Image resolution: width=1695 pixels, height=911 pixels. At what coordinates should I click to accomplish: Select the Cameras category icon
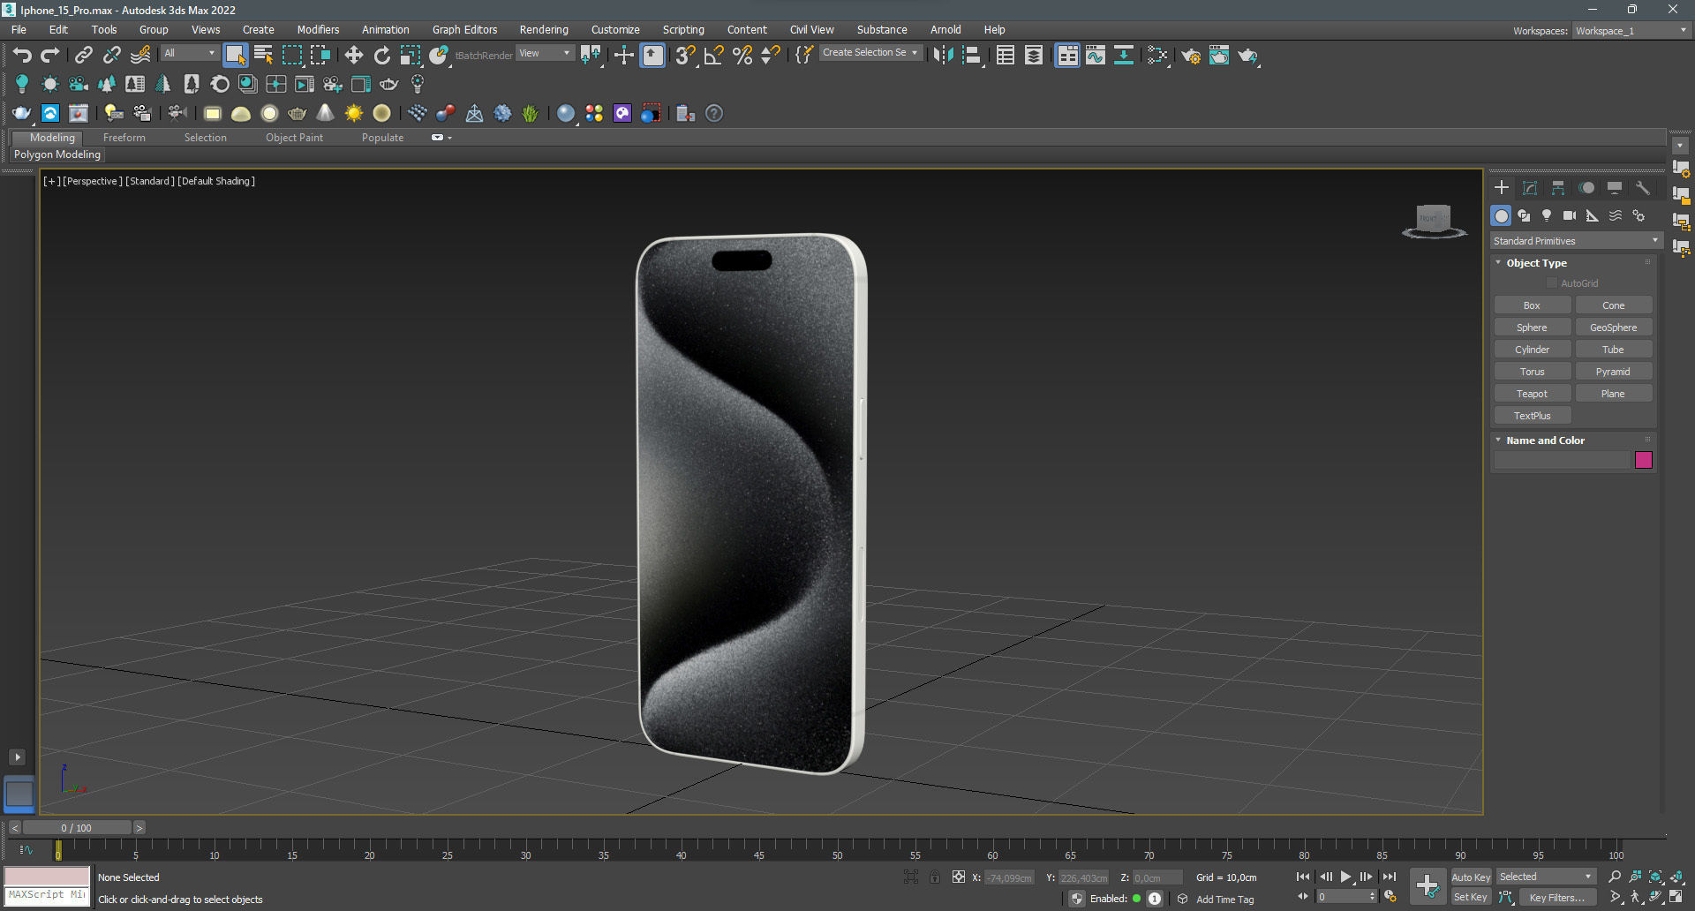click(x=1570, y=215)
